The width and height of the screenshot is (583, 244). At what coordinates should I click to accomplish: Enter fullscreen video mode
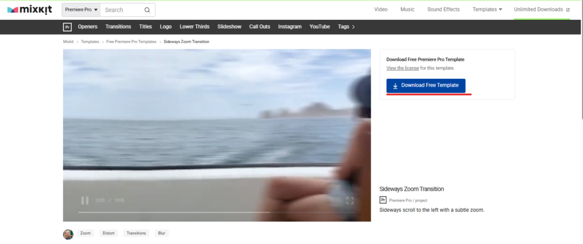350,200
